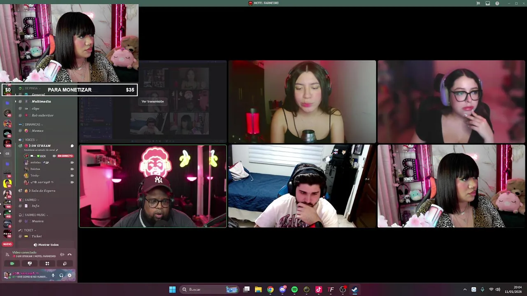Start screen sharing from the voice panel

click(x=30, y=264)
